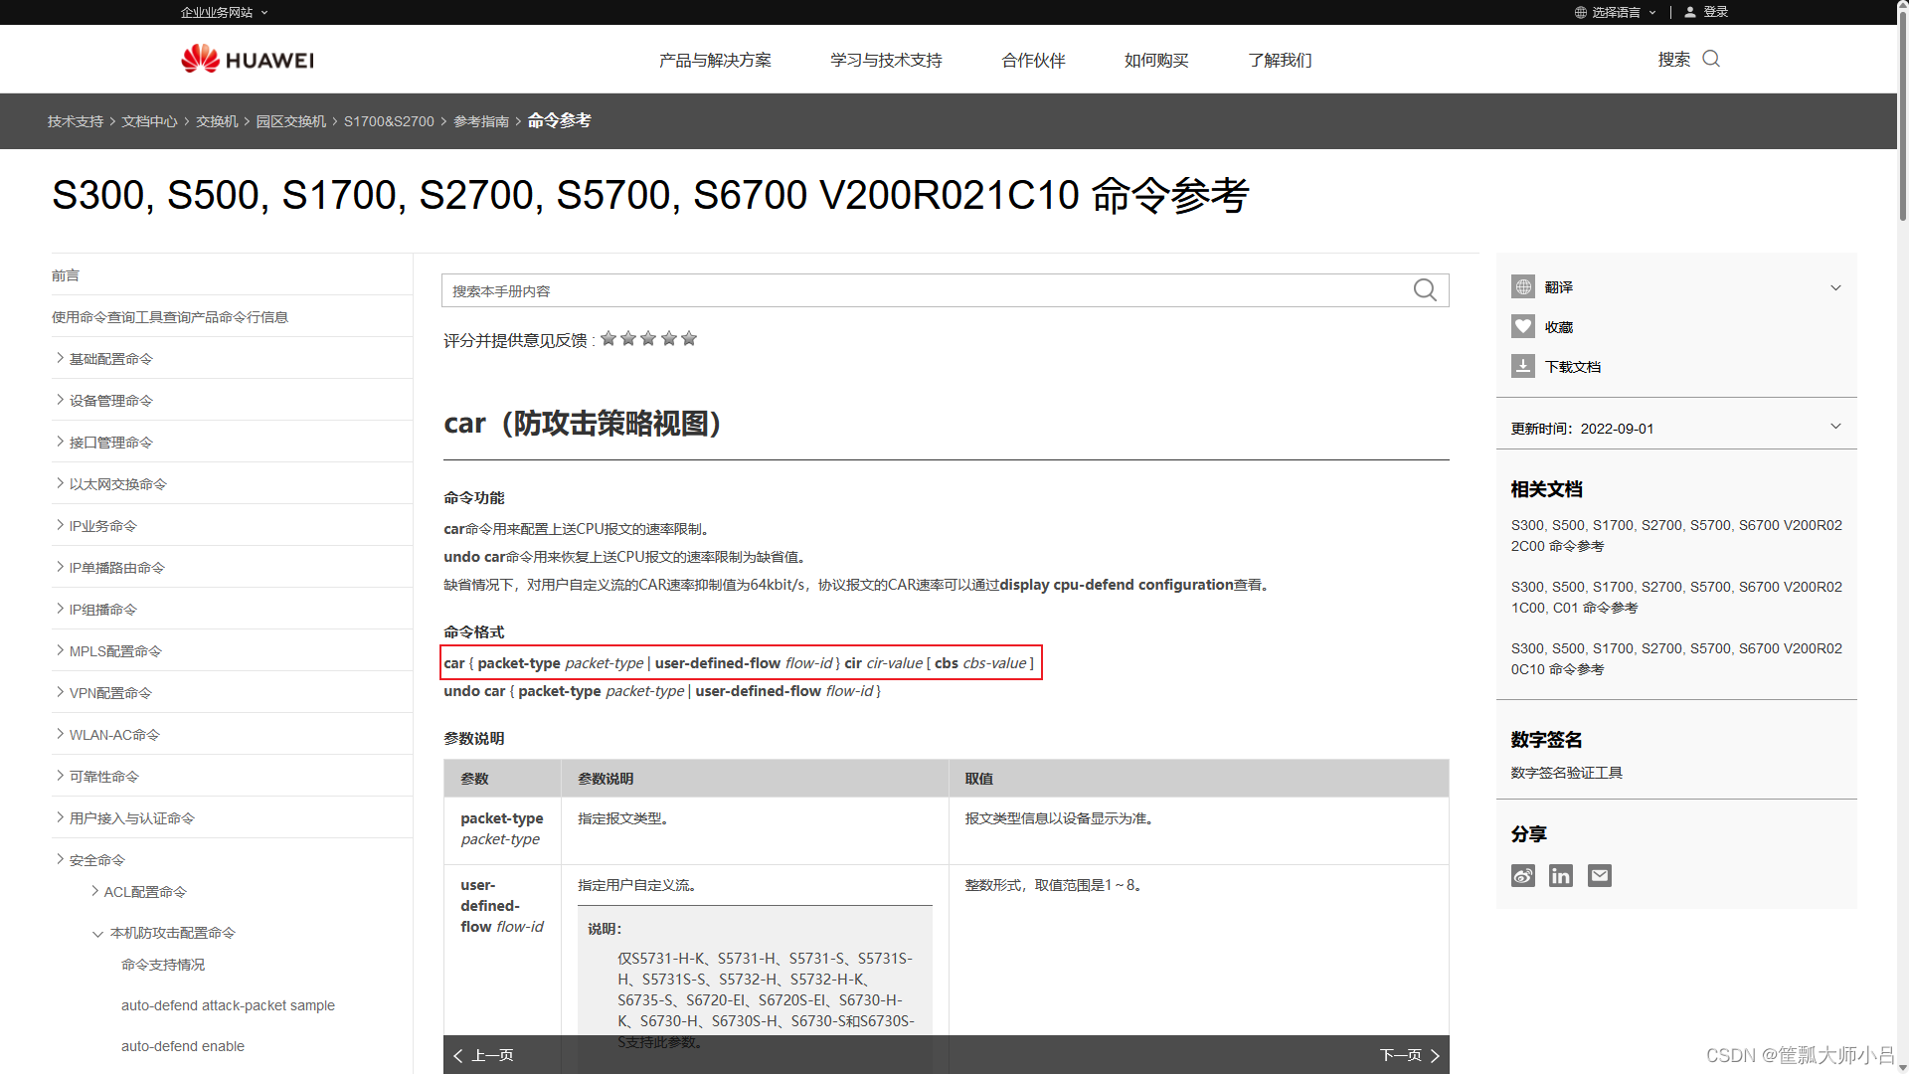
Task: Share via LinkedIn icon
Action: click(1561, 875)
